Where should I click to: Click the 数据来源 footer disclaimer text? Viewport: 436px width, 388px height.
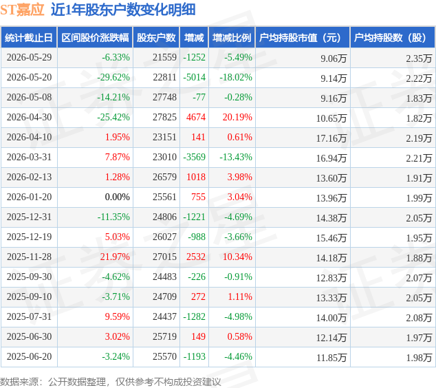pyautogui.click(x=111, y=382)
